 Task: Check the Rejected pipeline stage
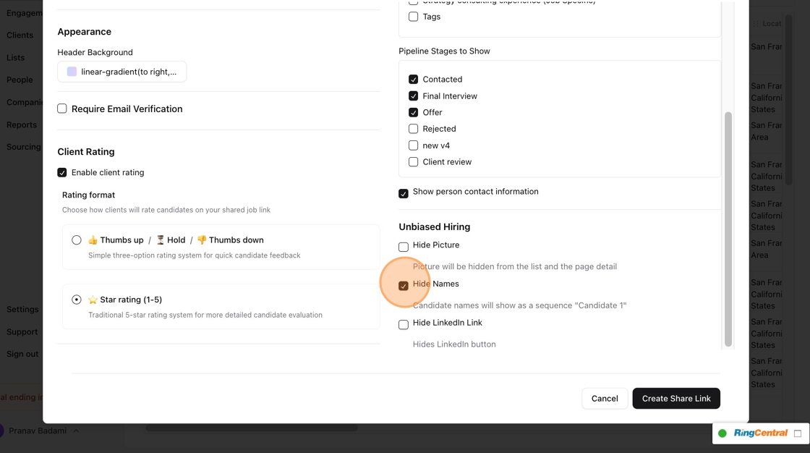(414, 129)
